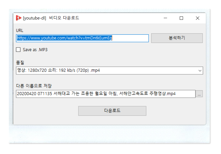Click the 'URL' label
The image size is (221, 154).
click(20, 30)
